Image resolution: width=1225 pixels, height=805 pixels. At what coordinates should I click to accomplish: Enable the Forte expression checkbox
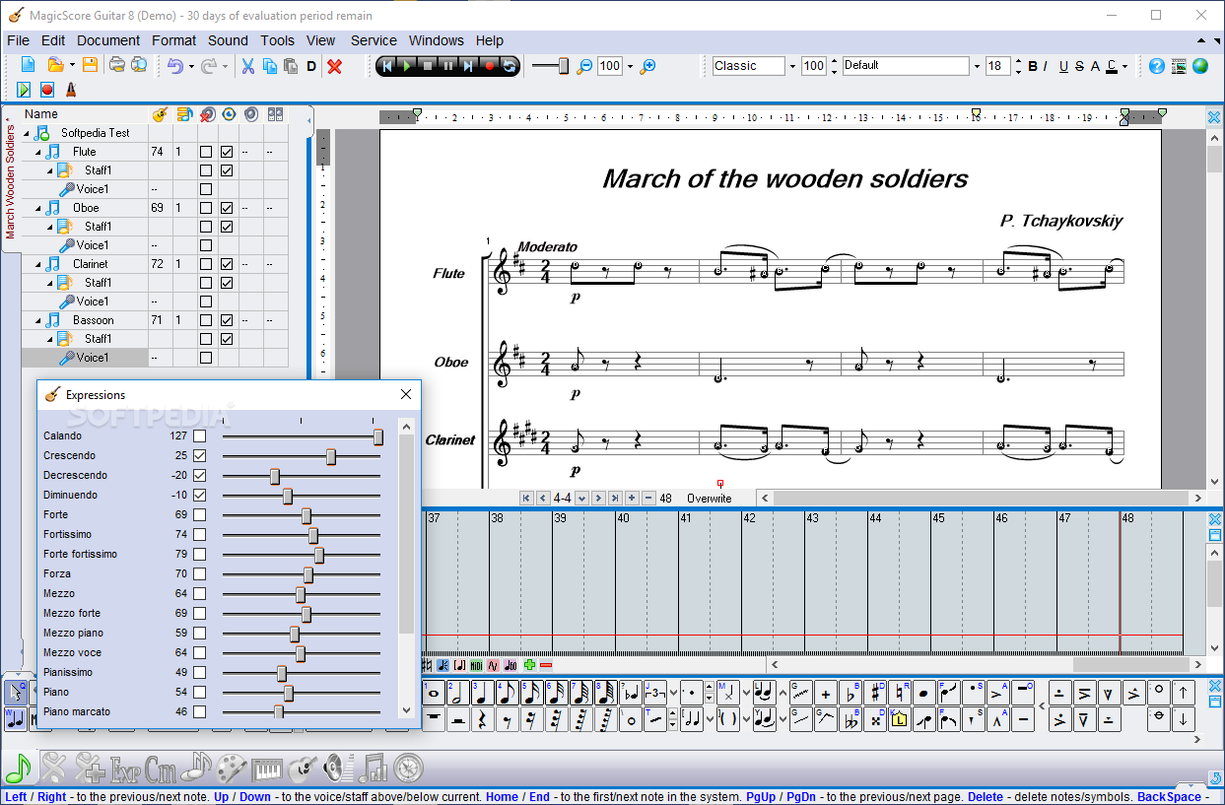200,514
